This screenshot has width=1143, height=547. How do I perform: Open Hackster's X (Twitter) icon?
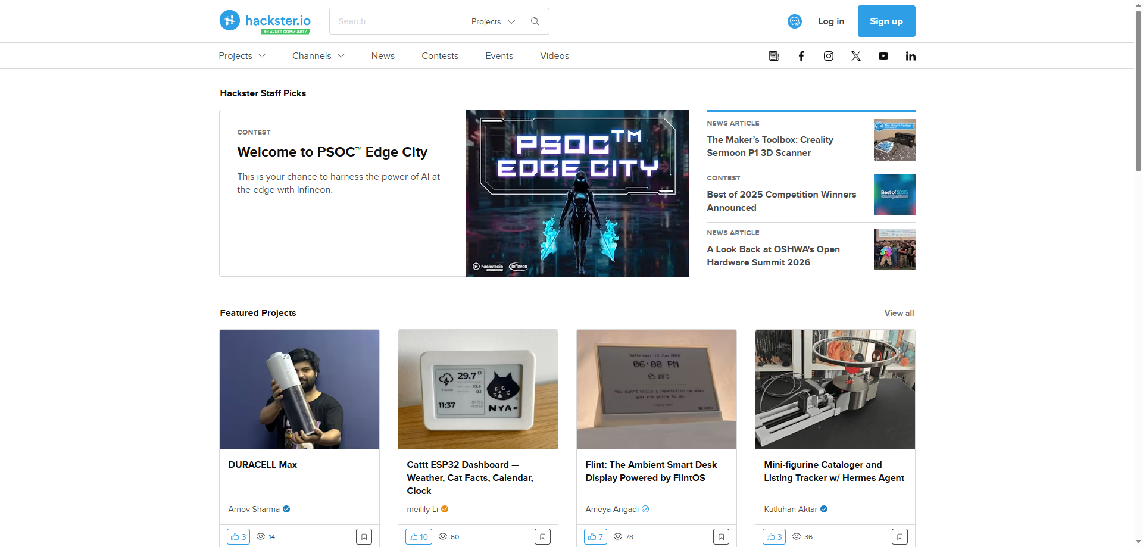(x=856, y=56)
